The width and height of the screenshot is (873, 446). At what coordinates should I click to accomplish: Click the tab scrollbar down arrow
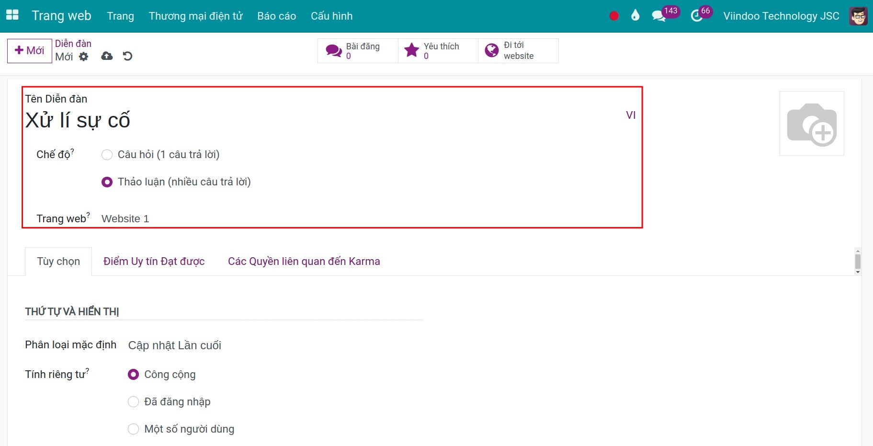(x=858, y=272)
